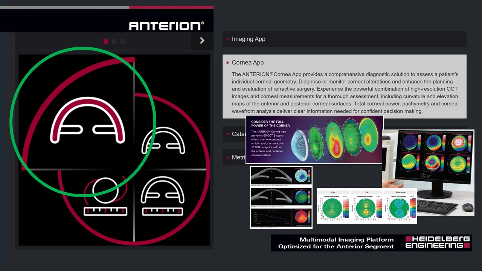Click the Heidelberg Engineering logo
This screenshot has width=482, height=271.
[x=438, y=242]
